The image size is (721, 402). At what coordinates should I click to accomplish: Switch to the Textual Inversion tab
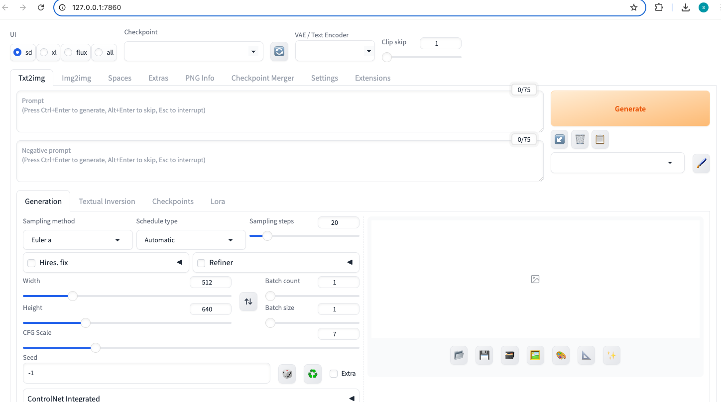107,201
